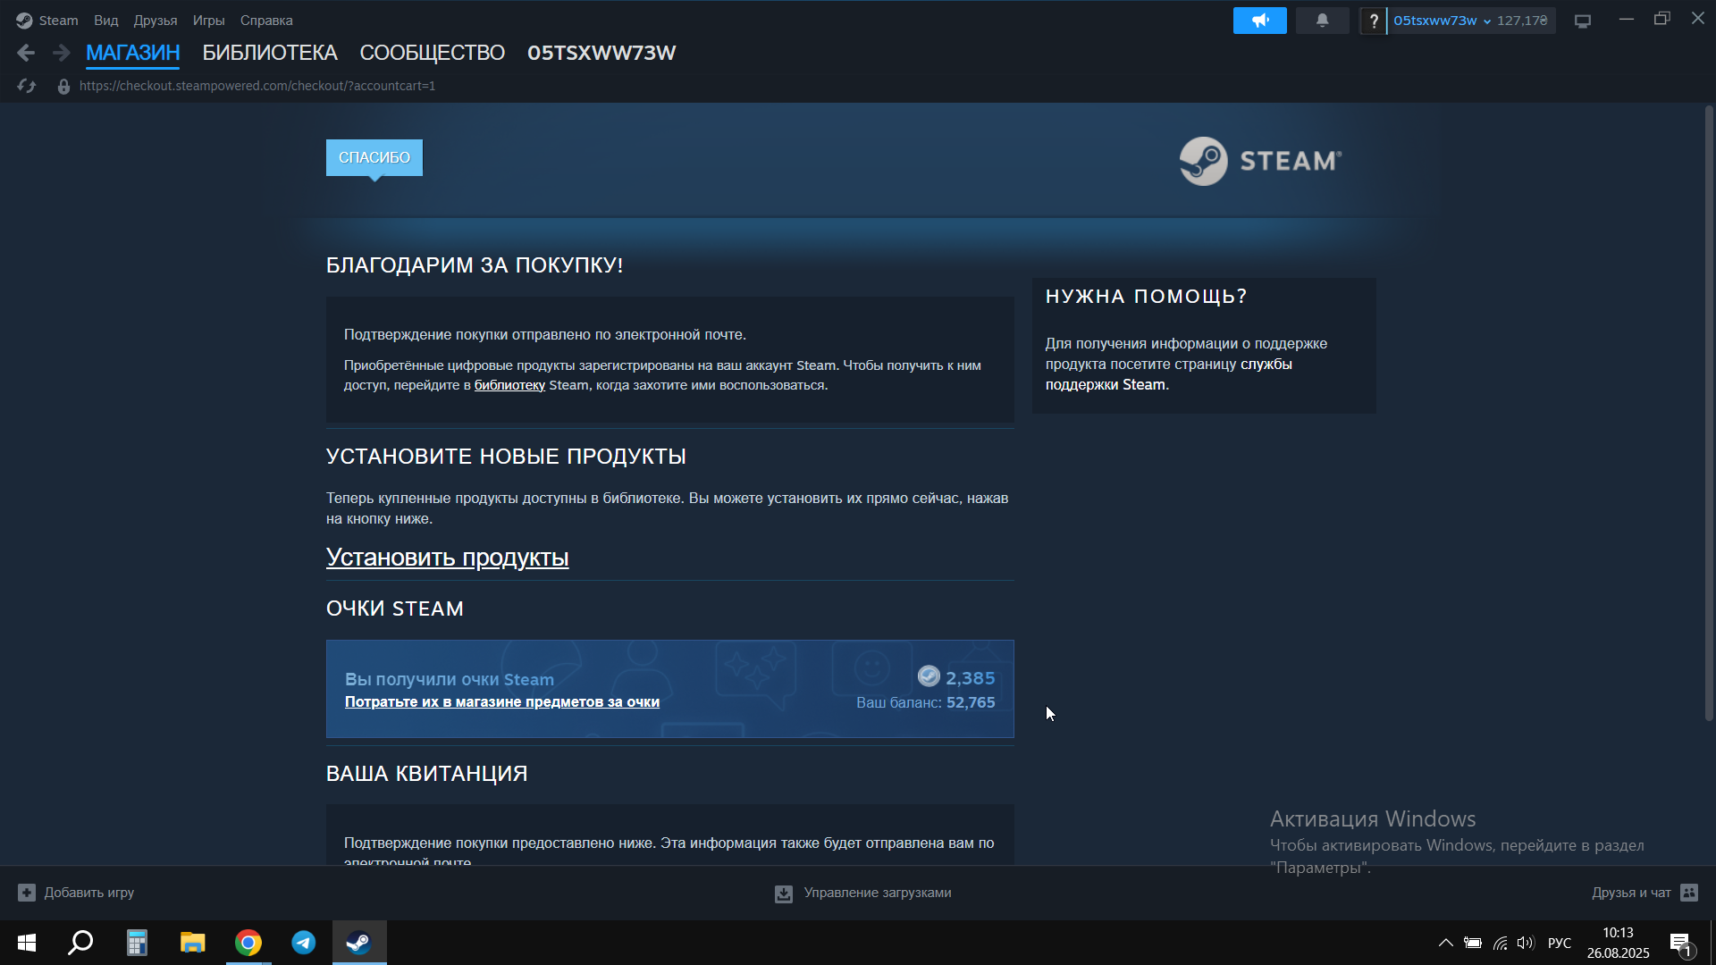Click the plus icon beside Добавить игру

coord(27,893)
